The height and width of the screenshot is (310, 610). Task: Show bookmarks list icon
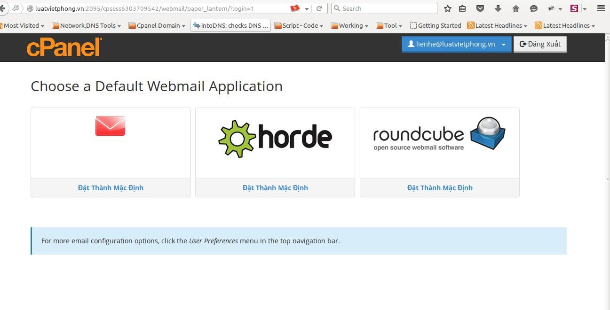point(462,8)
